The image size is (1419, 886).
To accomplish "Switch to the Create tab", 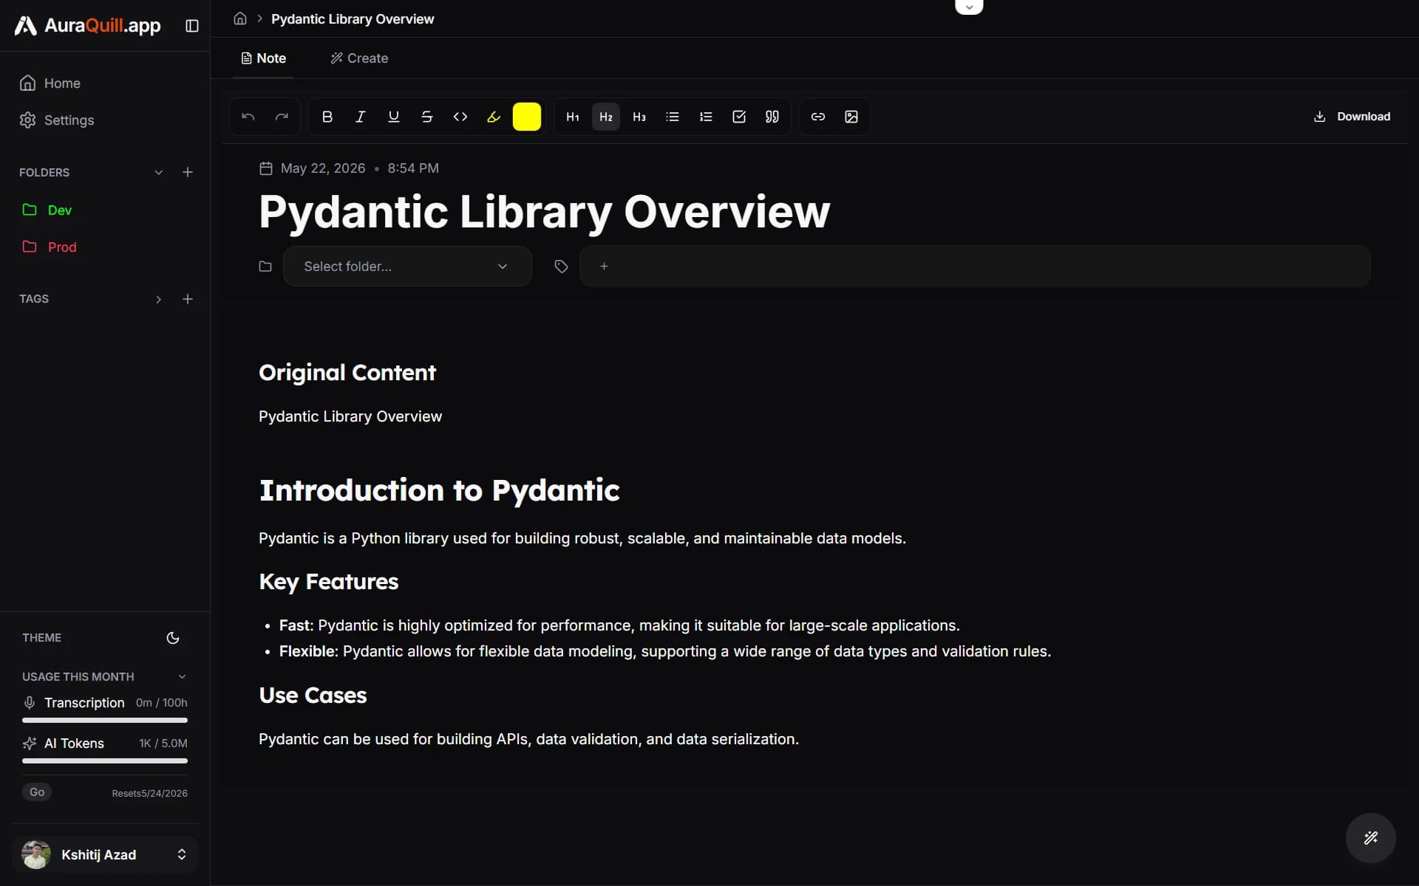I will coord(359,58).
